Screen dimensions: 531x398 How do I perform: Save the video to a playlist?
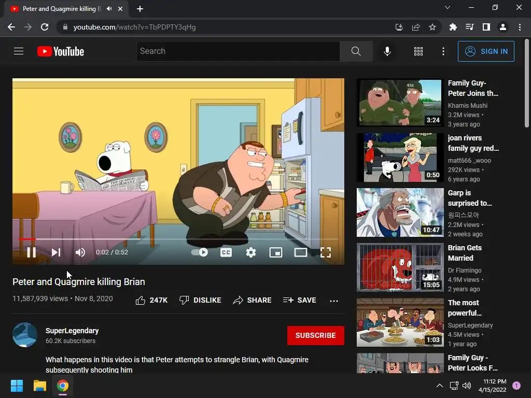click(x=299, y=300)
